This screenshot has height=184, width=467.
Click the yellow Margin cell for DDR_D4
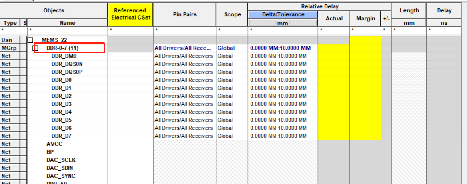(x=365, y=112)
